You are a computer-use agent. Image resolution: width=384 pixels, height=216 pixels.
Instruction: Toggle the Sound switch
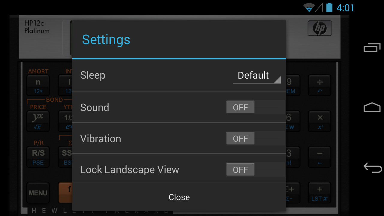coord(255,107)
